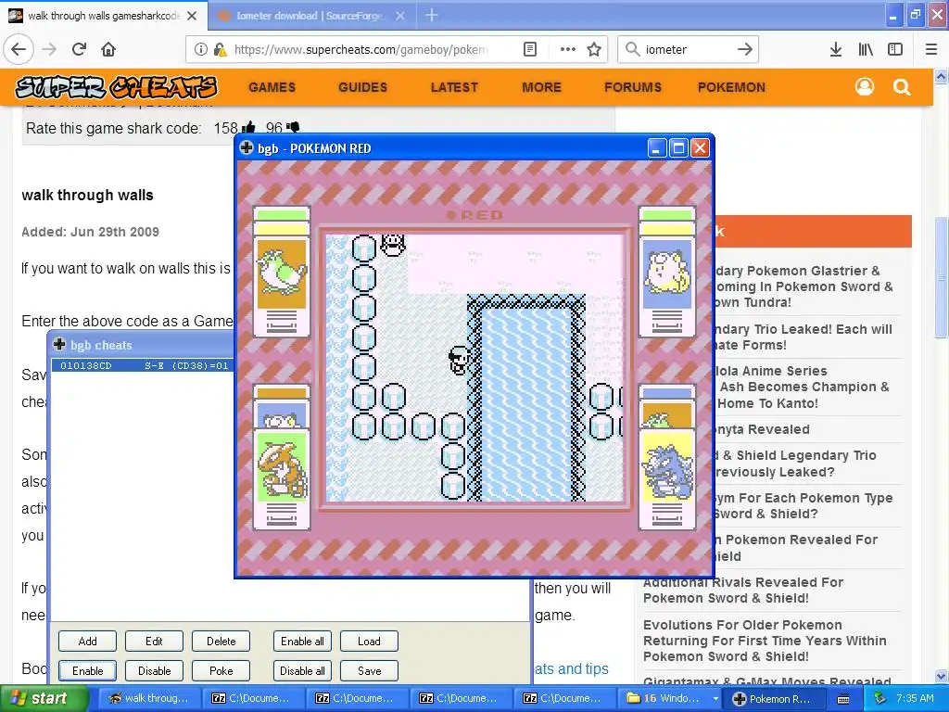
Task: Submit iometer search with arrow
Action: point(745,49)
